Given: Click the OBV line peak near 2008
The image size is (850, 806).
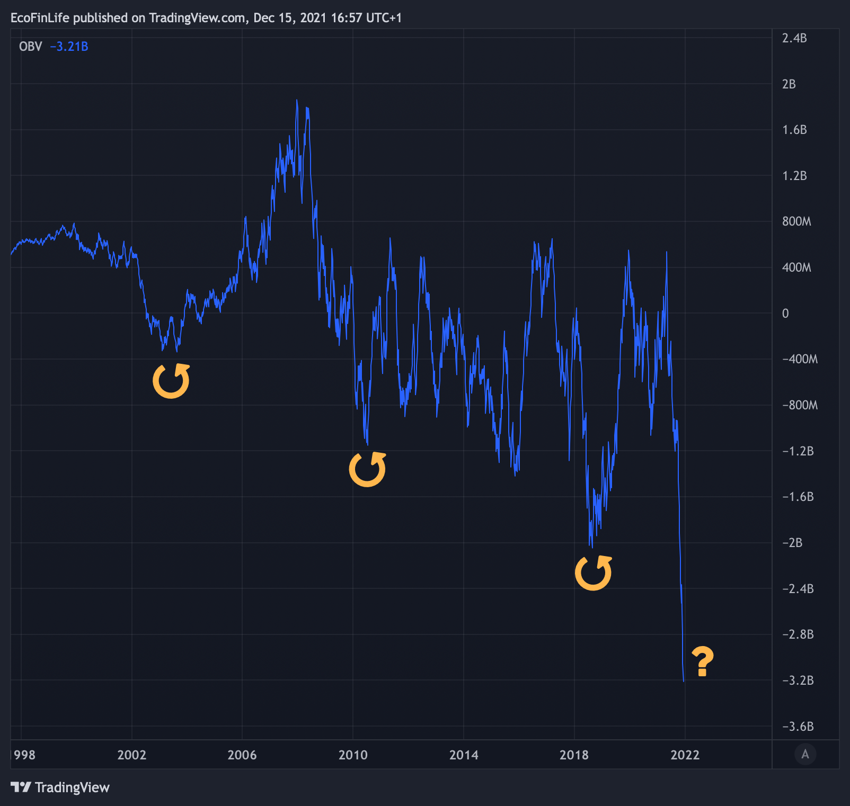Looking at the screenshot, I should 297,101.
